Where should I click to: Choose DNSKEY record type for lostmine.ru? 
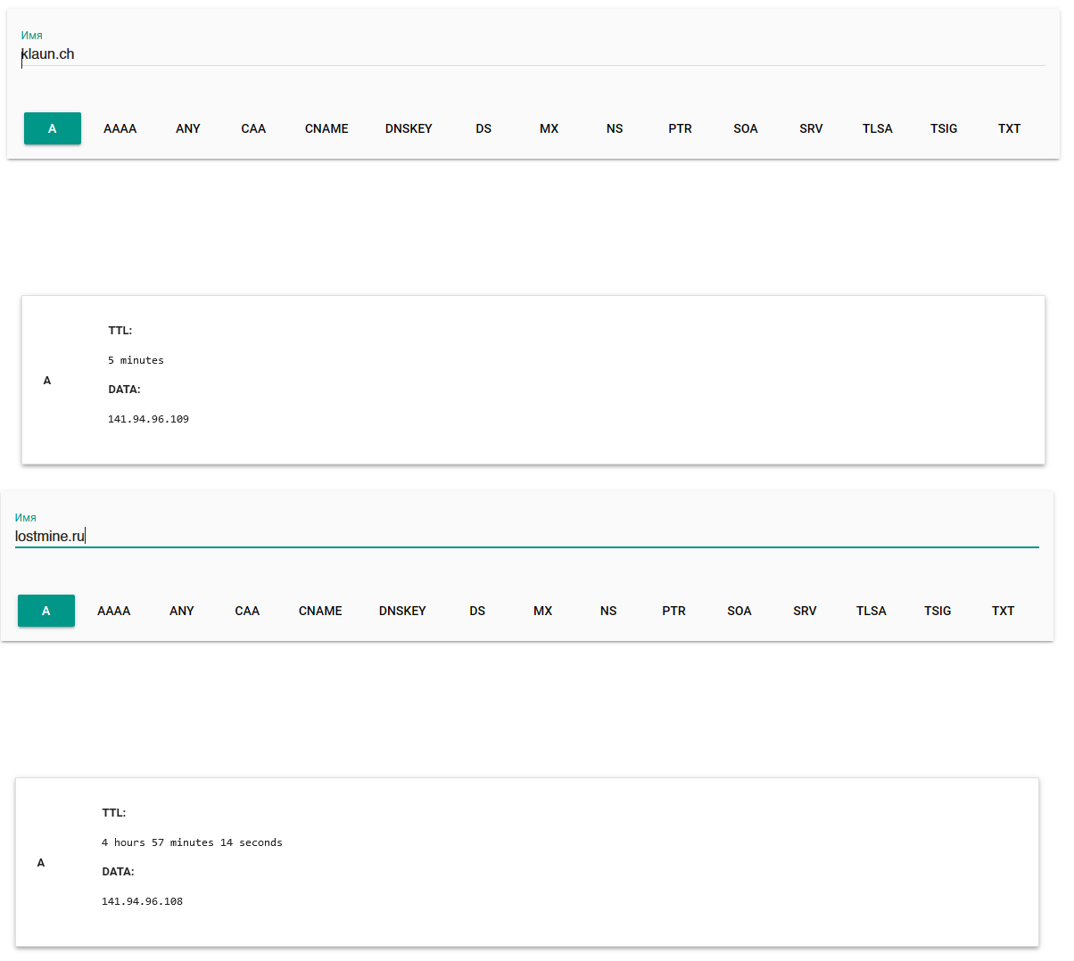(x=402, y=611)
